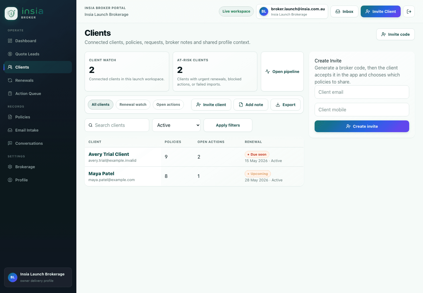This screenshot has height=293, width=423.
Task: Click the At-Risk Clients card
Action: 215,71
